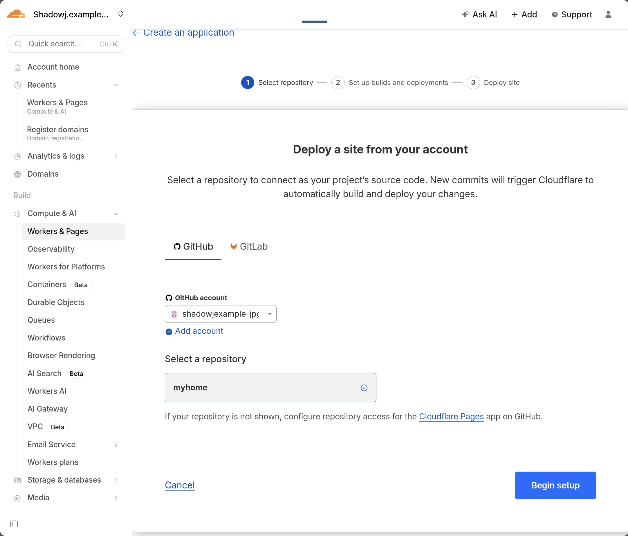Image resolution: width=628 pixels, height=536 pixels.
Task: Open the GitHub account dropdown
Action: (x=220, y=314)
